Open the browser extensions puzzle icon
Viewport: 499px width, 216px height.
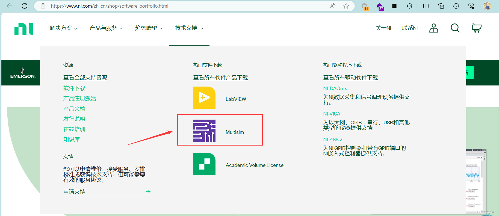click(409, 6)
